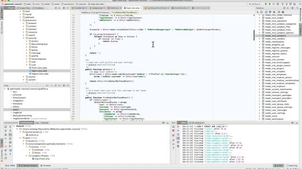The image size is (302, 169).
Task: Click the processors breadcrumb in navigation bar
Action: pyautogui.click(x=68, y=4)
